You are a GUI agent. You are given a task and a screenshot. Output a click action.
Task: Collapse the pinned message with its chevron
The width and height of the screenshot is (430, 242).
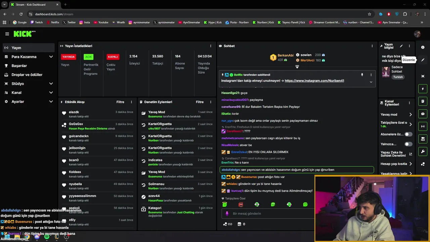click(x=371, y=82)
